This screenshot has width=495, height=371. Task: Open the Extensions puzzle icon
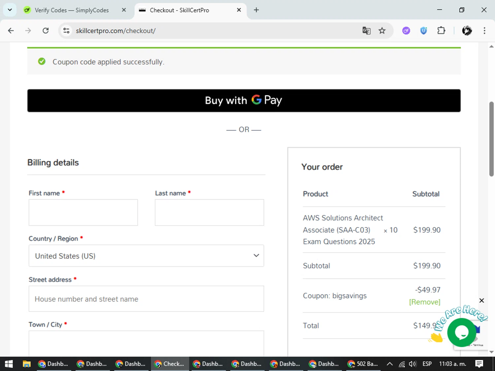point(441,31)
